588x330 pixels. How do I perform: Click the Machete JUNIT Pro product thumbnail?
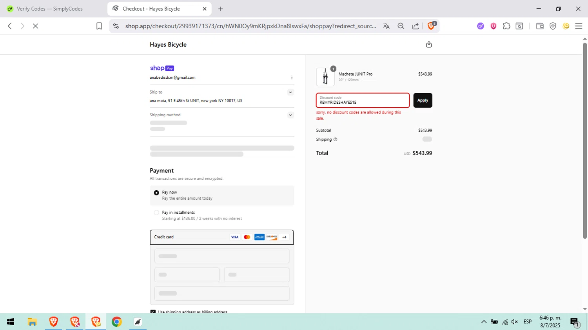(325, 77)
